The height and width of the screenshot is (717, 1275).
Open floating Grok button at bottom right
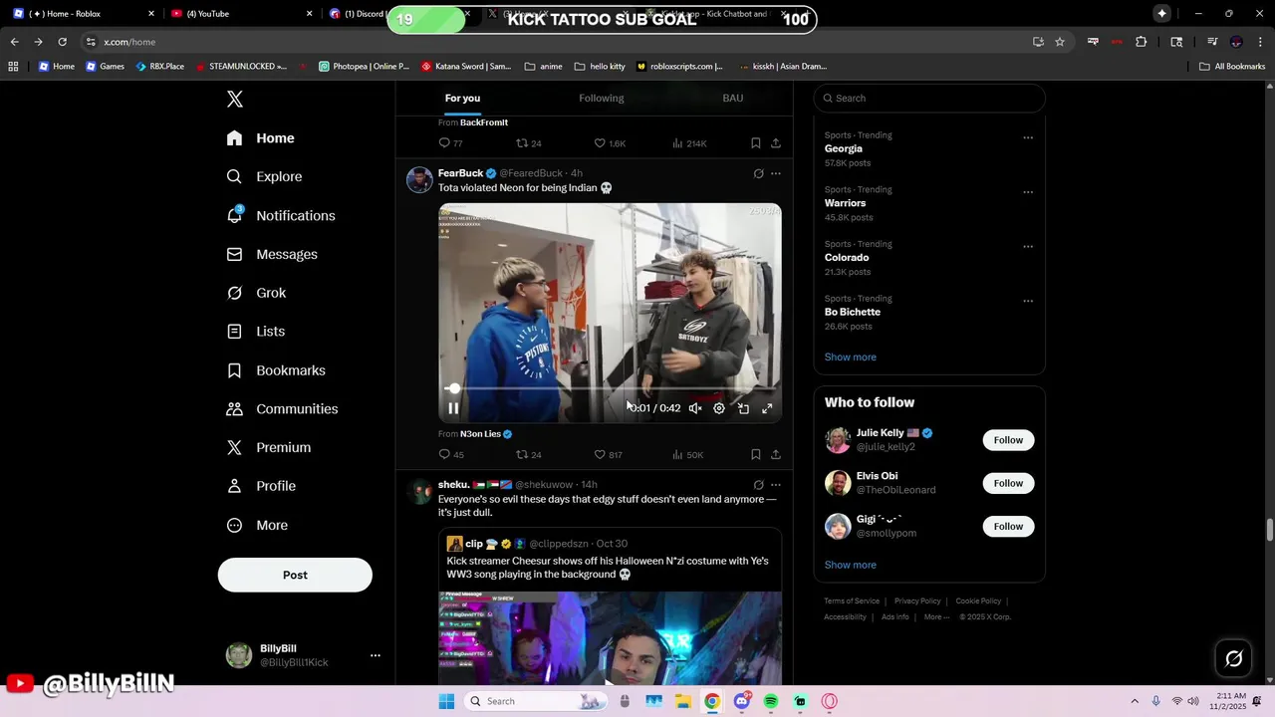[1233, 658]
